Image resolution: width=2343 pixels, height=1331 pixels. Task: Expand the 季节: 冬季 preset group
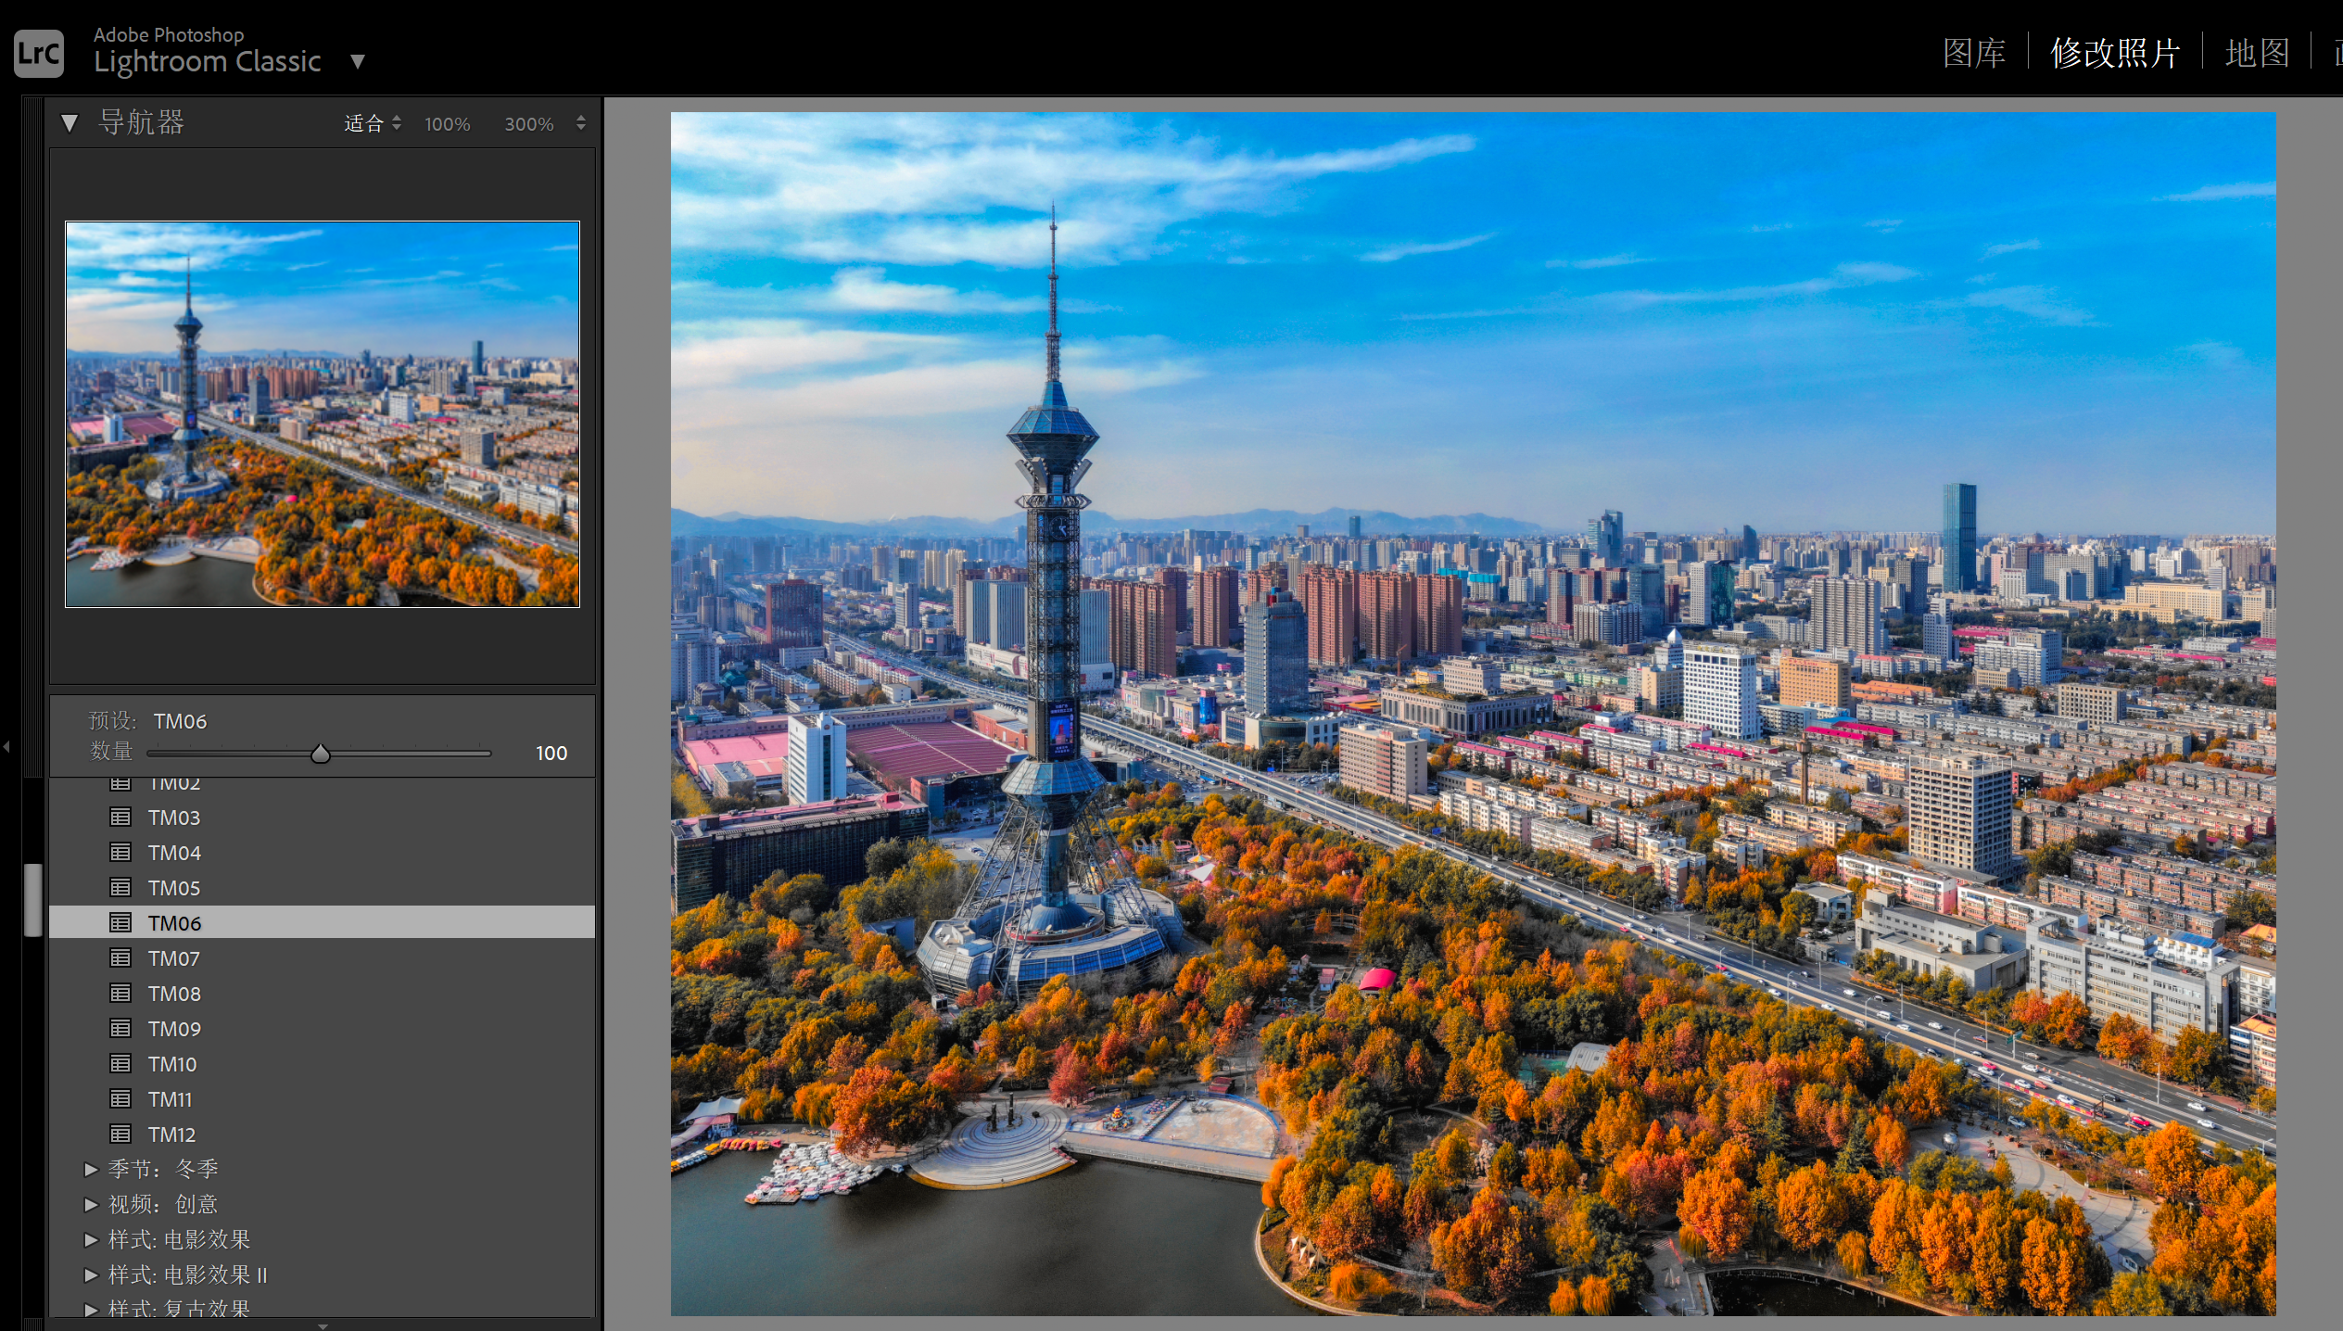pyautogui.click(x=91, y=1170)
